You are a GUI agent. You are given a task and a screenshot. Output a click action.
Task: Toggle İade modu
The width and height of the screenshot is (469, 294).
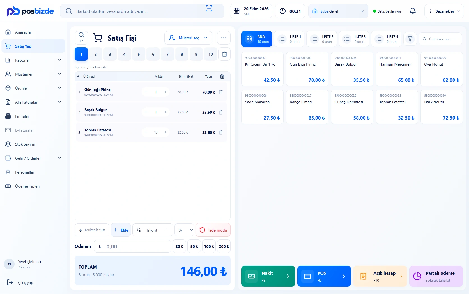[213, 230]
